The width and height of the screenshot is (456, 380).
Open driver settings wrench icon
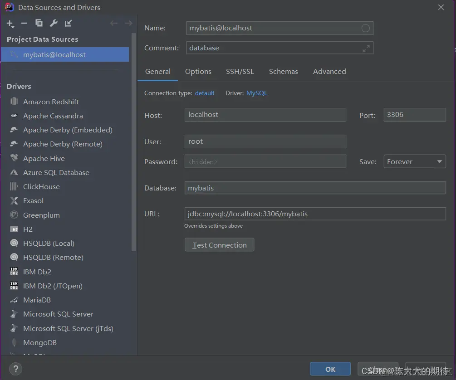(x=54, y=23)
